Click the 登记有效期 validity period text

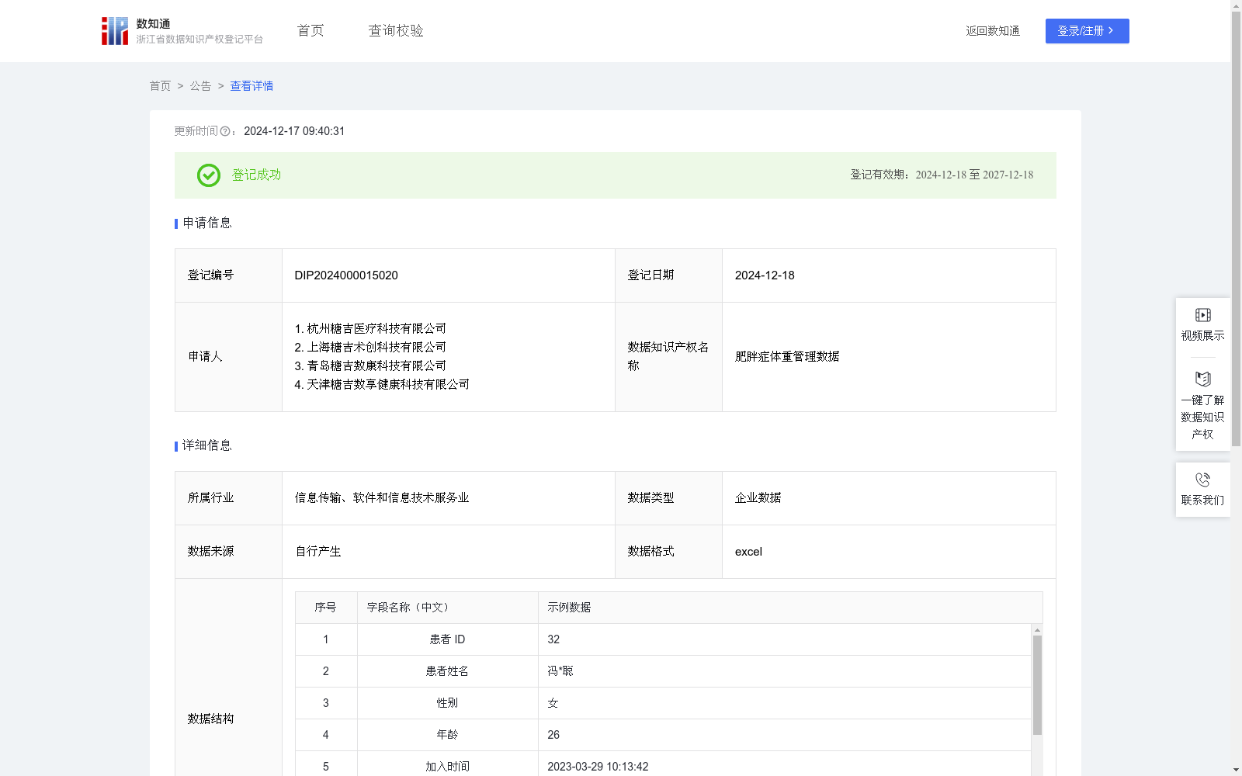[x=942, y=175]
